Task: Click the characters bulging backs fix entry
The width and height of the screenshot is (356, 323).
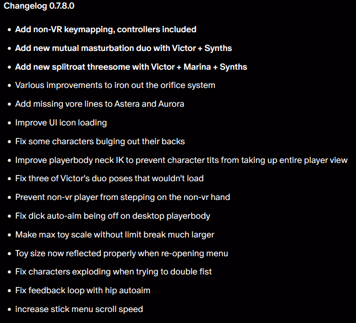Action: (100, 141)
